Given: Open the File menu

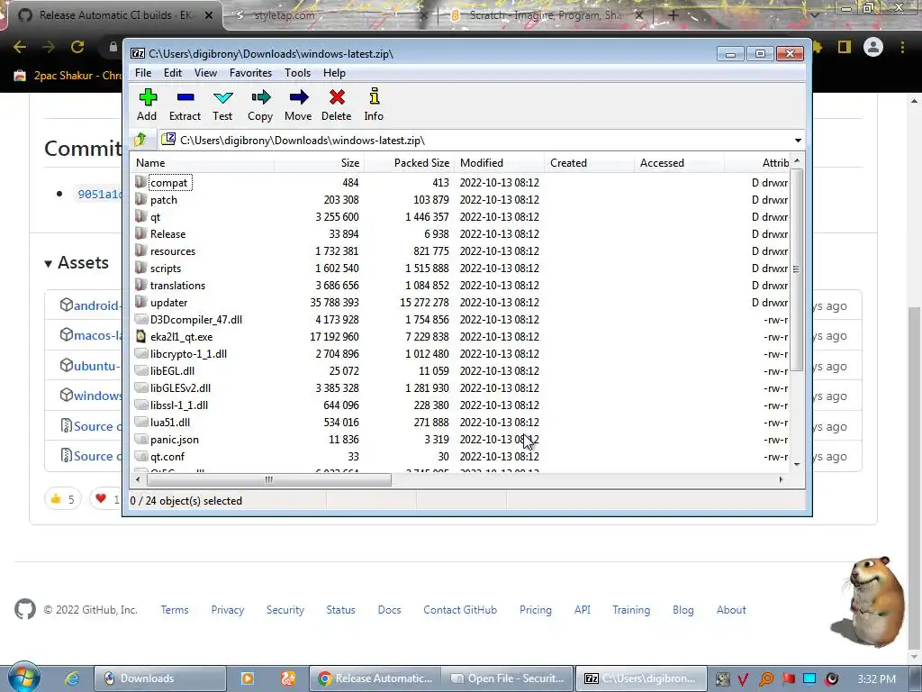Looking at the screenshot, I should [143, 72].
